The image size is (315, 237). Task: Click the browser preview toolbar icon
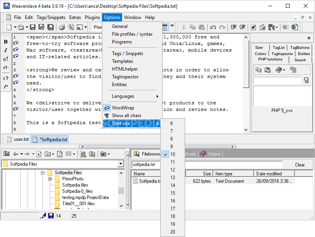pos(80,27)
